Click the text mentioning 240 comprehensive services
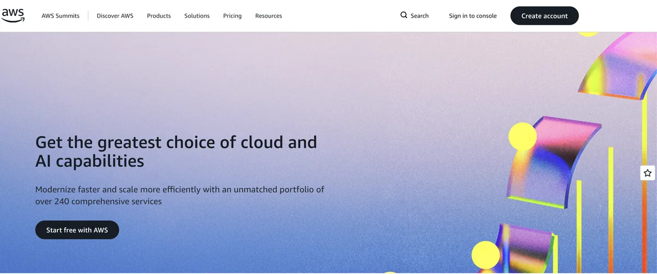The height and width of the screenshot is (274, 657). click(180, 196)
